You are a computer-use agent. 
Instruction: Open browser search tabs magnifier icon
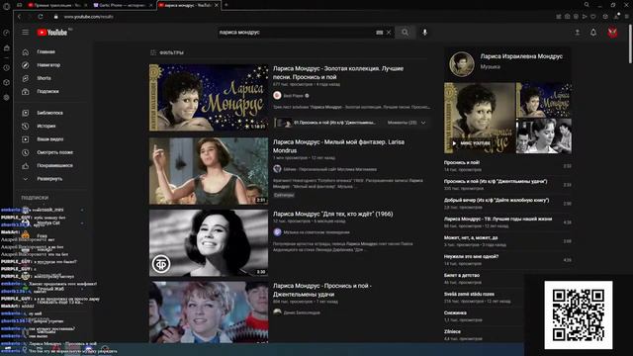coord(587,5)
